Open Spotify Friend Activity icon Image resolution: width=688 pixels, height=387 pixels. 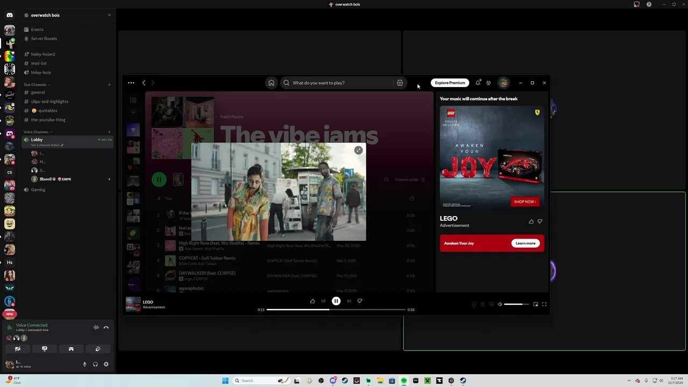[x=489, y=83]
